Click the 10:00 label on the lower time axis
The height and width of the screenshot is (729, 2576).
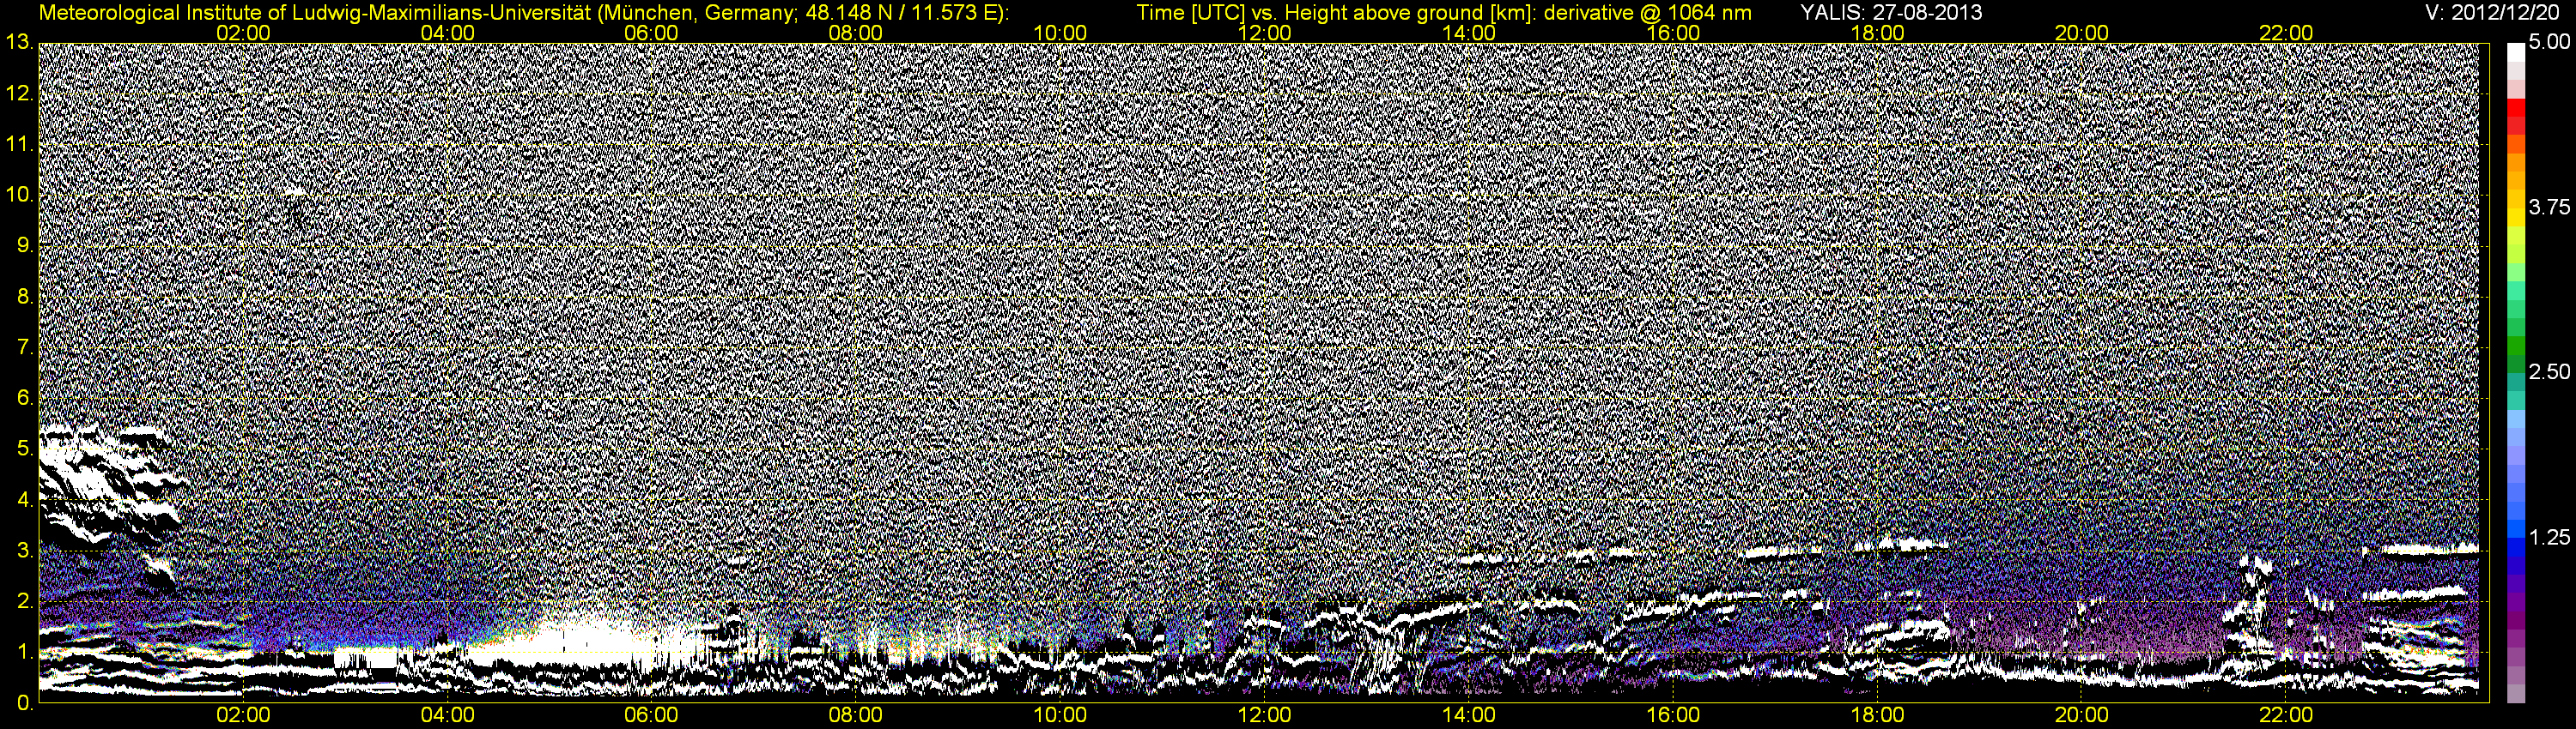click(x=1060, y=715)
